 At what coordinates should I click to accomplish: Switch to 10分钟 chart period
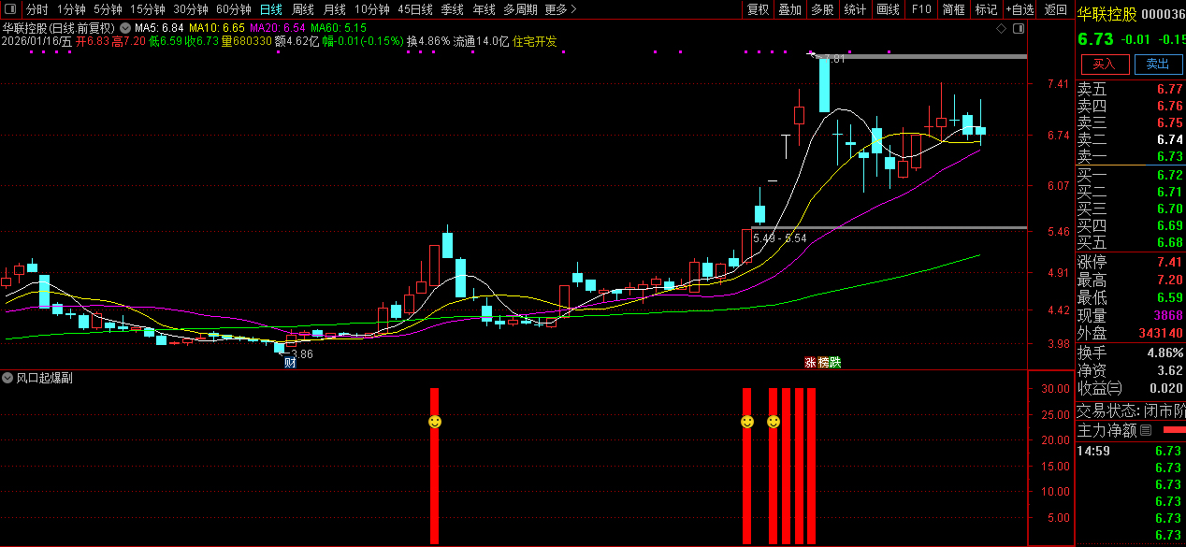pyautogui.click(x=371, y=9)
